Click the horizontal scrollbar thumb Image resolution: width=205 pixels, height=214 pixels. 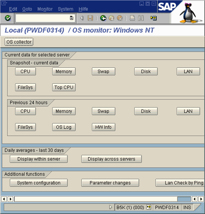(x=184, y=199)
